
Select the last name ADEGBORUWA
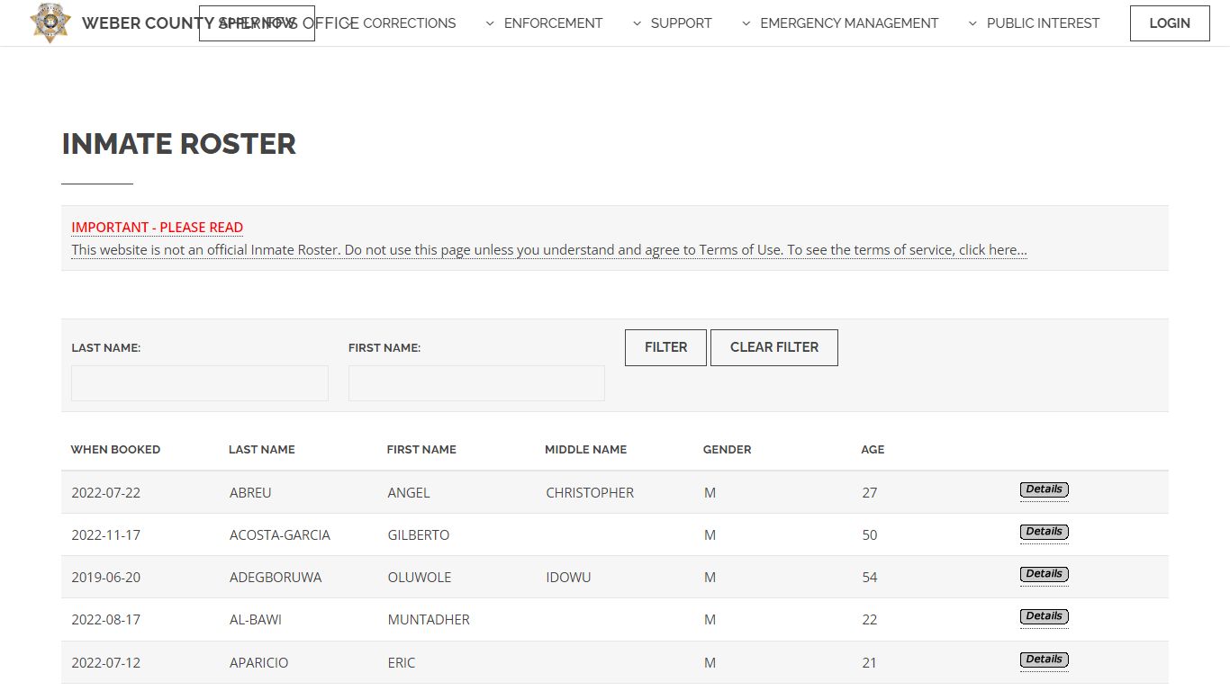(x=276, y=577)
